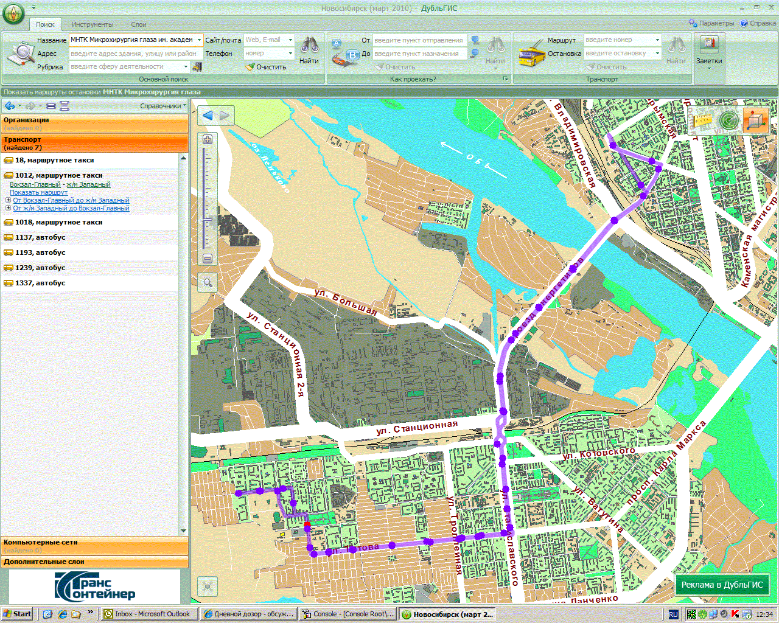Click the map zoom-out minus button

208,259
